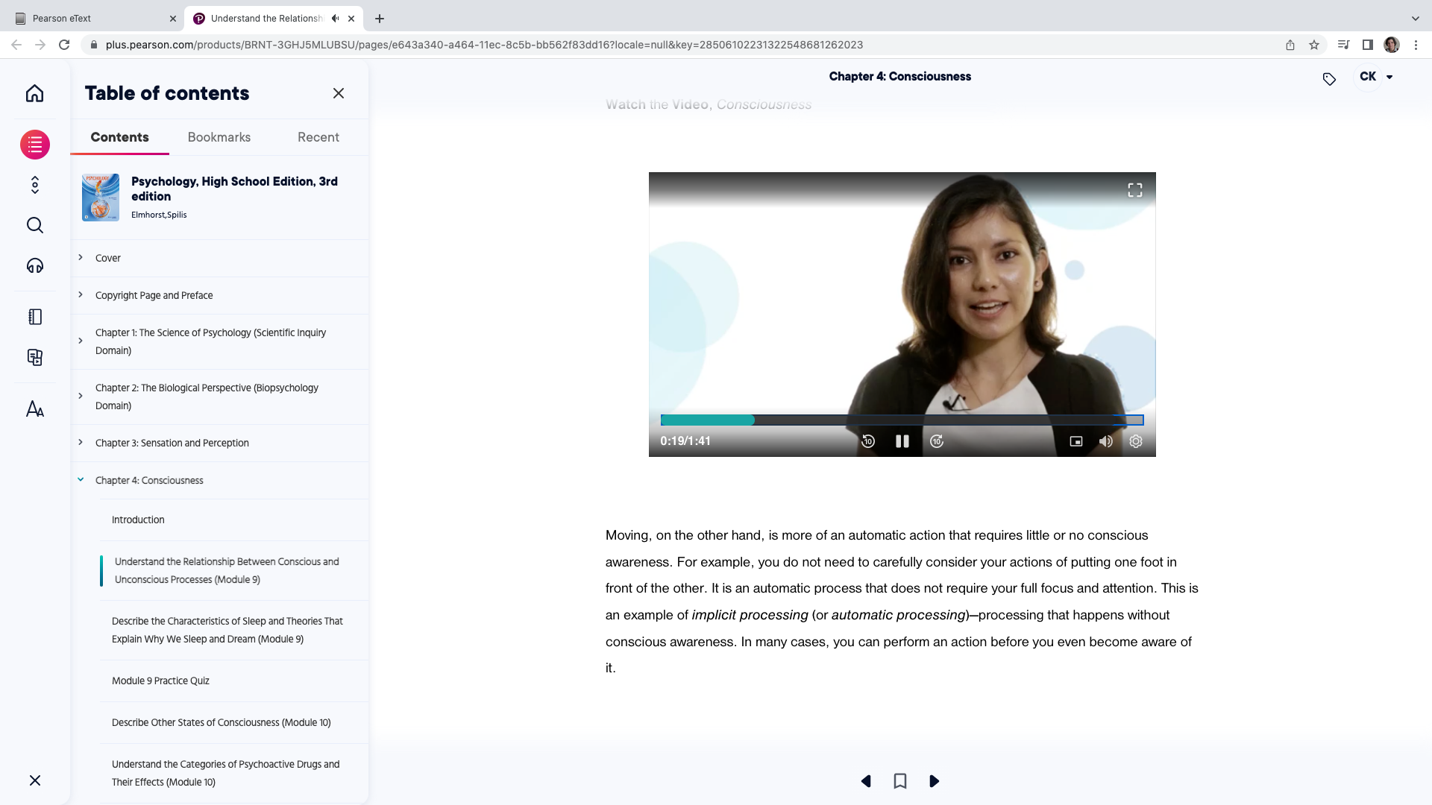This screenshot has height=805, width=1432.
Task: Open the page navigation icon in sidebar
Action: tap(35, 185)
